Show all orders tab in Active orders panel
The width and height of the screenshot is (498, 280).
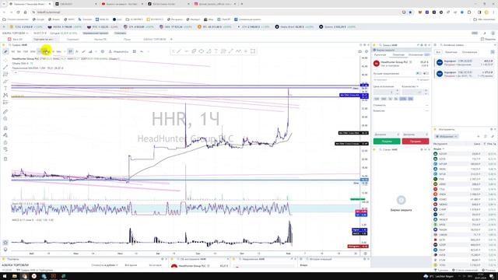(438, 52)
